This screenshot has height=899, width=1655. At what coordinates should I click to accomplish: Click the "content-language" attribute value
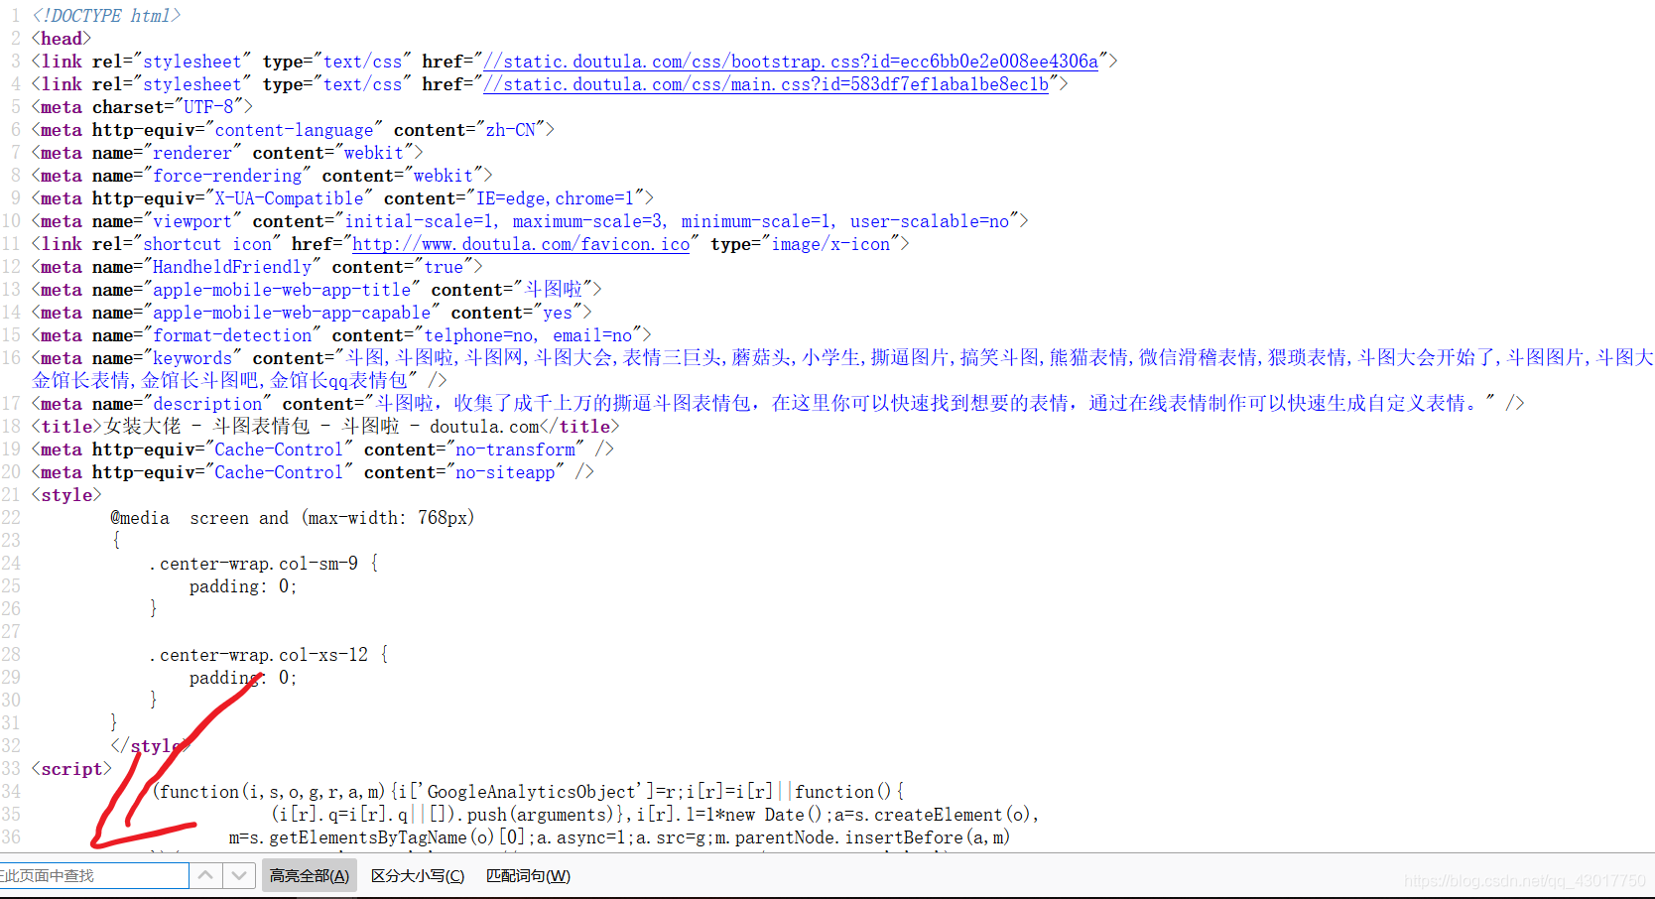(294, 130)
